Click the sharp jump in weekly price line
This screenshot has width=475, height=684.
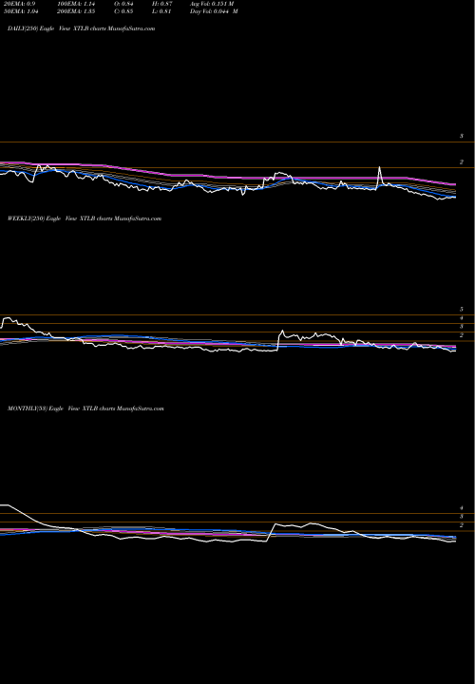[x=279, y=340]
